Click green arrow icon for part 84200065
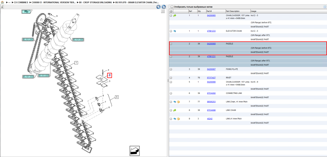The height and width of the screenshot is (157, 327). tap(175, 16)
